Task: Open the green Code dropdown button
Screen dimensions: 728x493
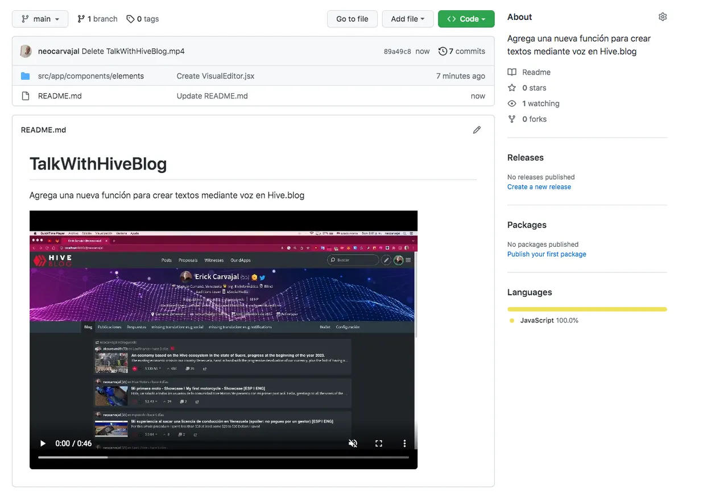Action: pos(466,19)
